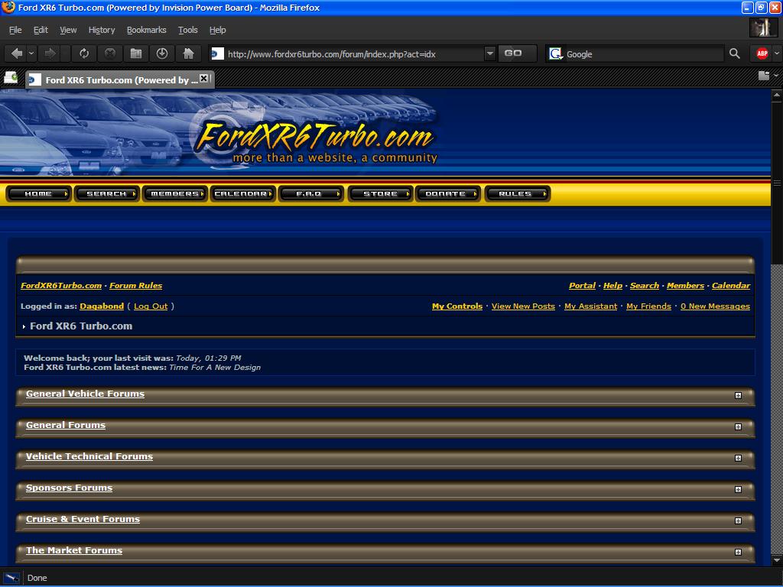Open the General Vehicle Forums category link
Image resolution: width=783 pixels, height=587 pixels.
(86, 394)
